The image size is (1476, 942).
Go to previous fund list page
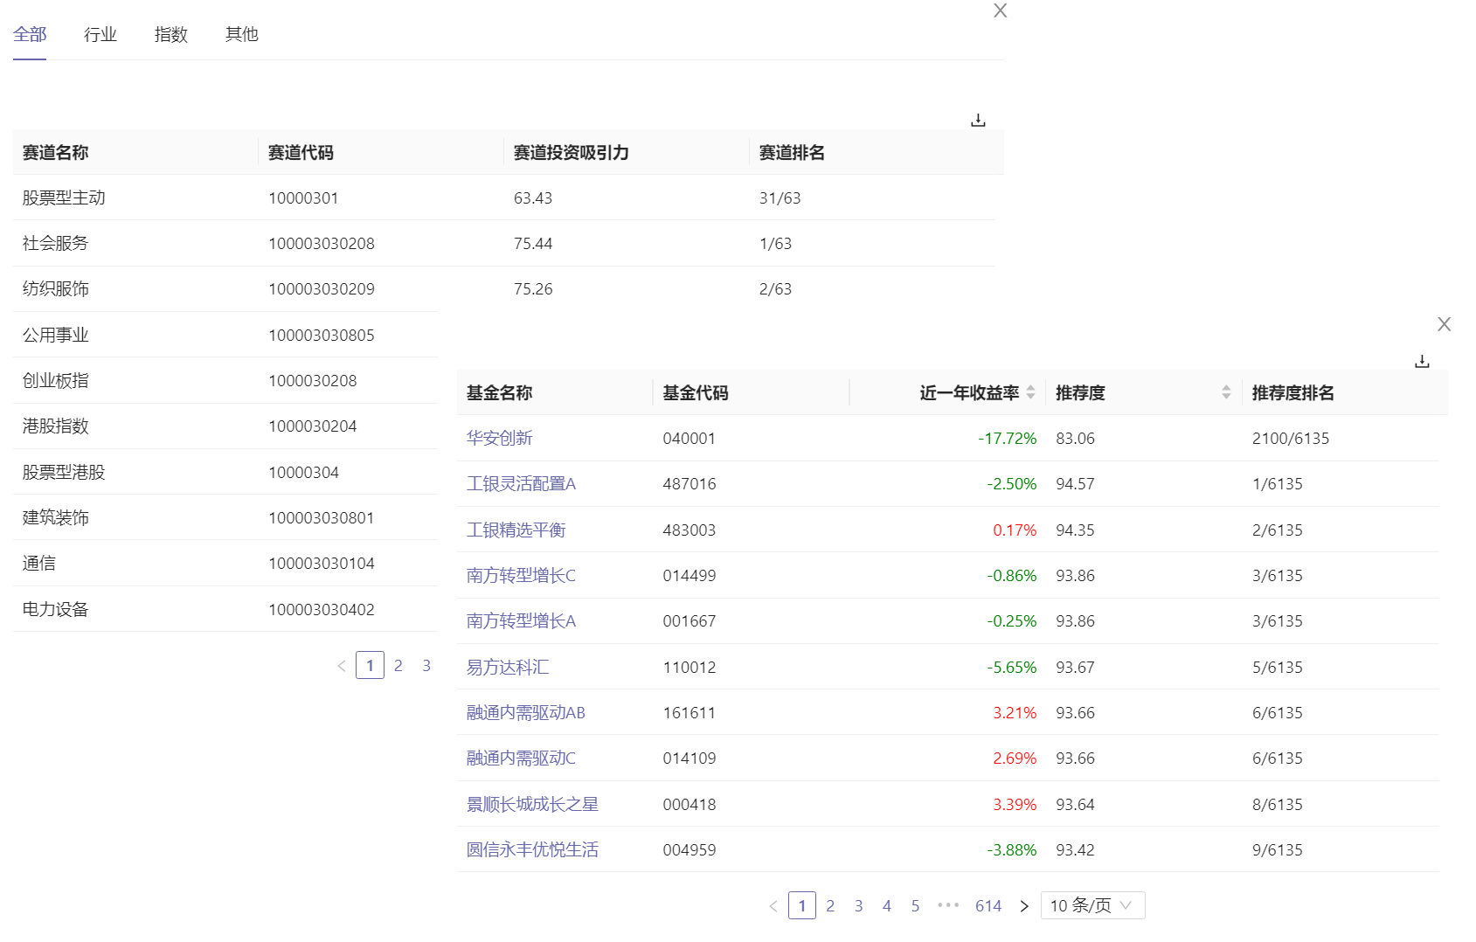point(773,906)
